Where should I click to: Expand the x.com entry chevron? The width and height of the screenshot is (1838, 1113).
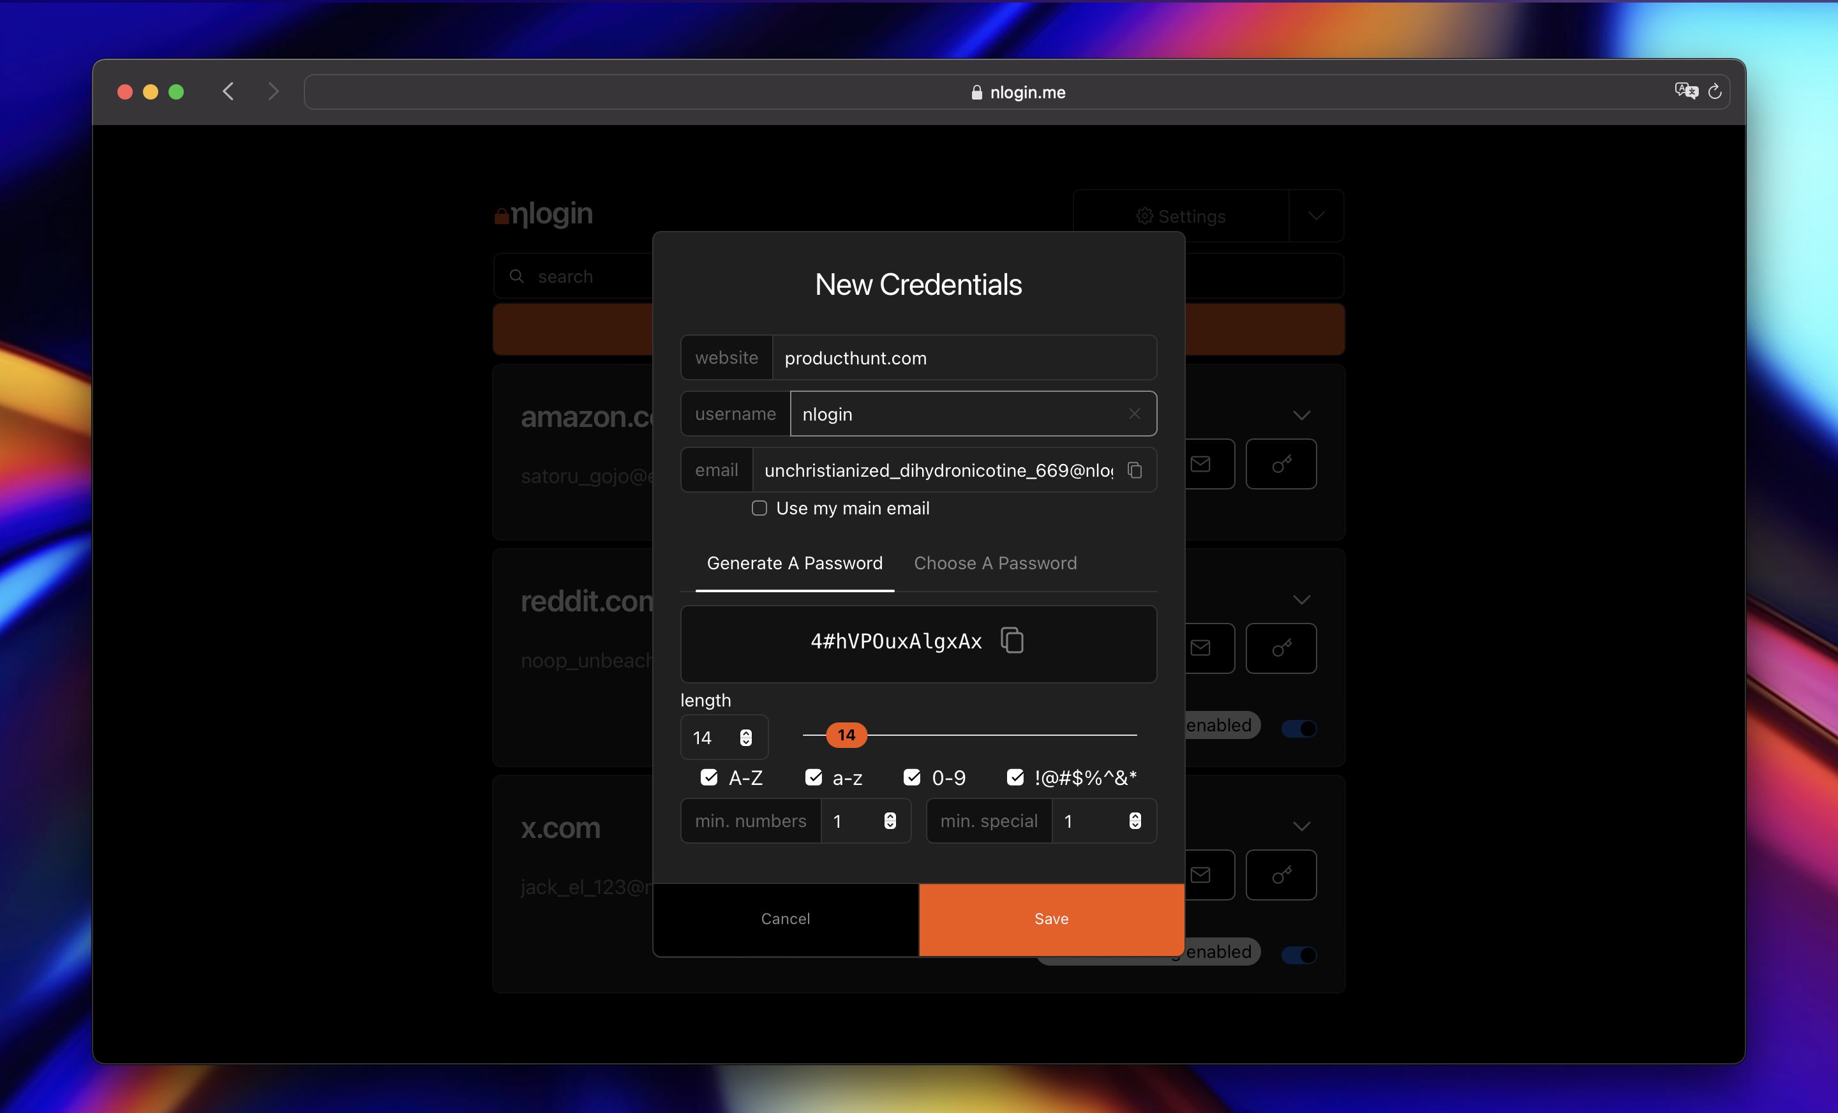click(x=1303, y=826)
